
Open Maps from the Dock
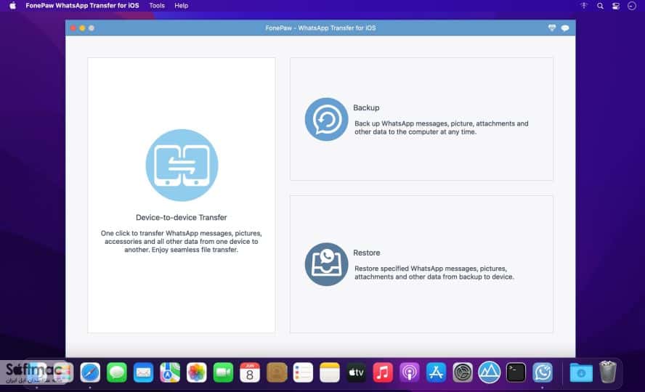(170, 372)
